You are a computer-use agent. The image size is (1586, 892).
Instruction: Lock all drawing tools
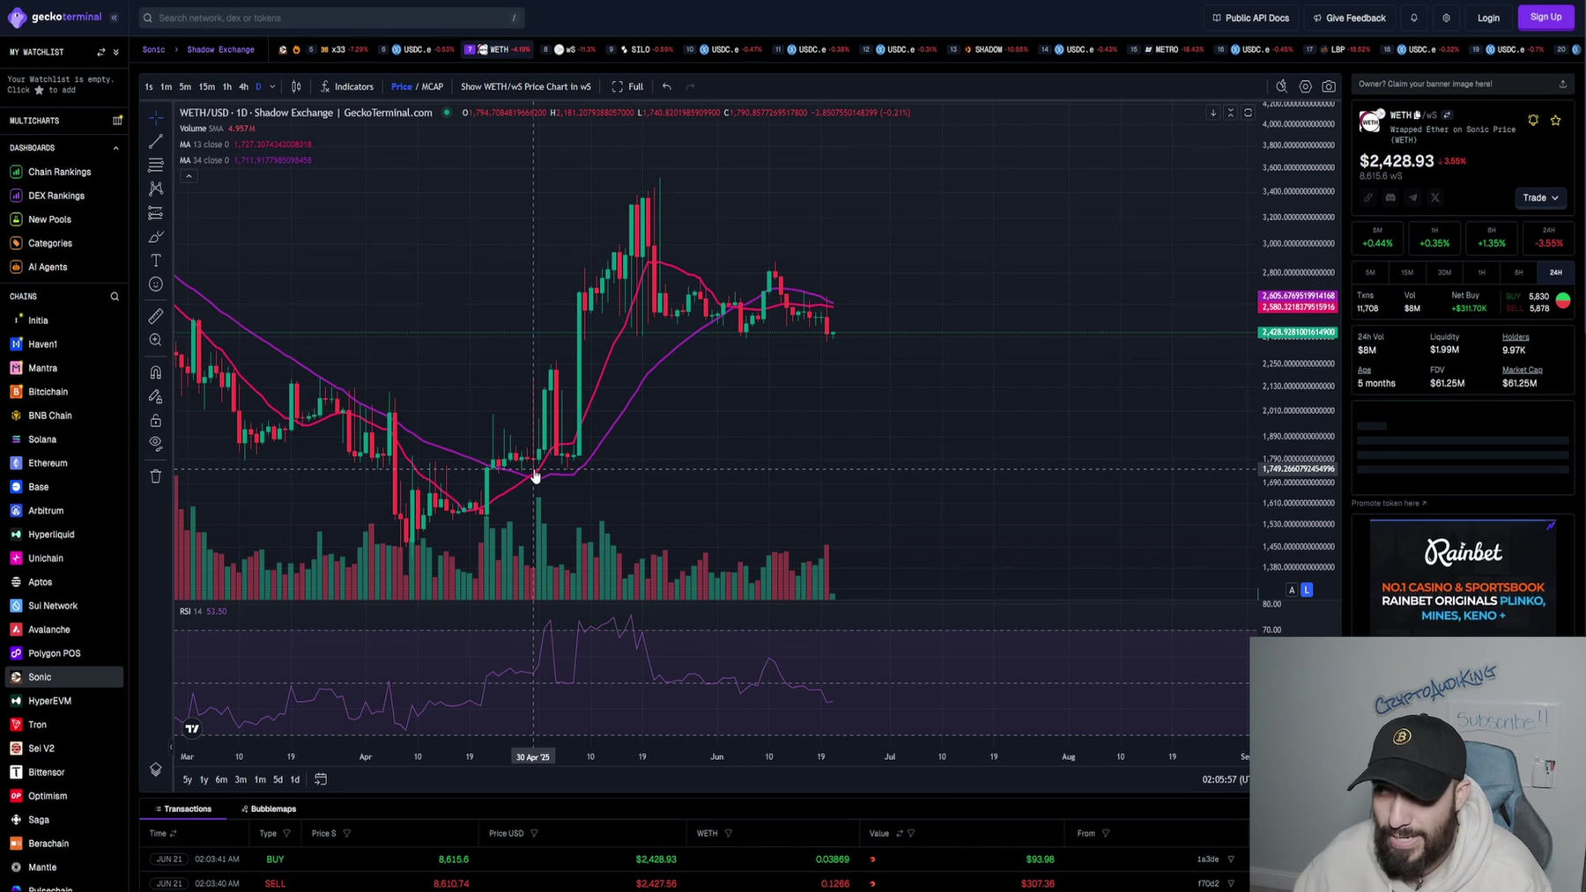coord(155,420)
